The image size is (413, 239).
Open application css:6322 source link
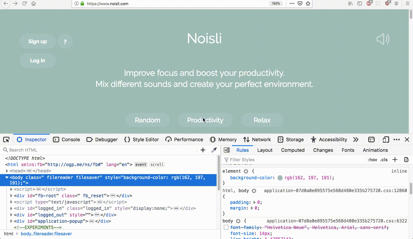(337, 221)
